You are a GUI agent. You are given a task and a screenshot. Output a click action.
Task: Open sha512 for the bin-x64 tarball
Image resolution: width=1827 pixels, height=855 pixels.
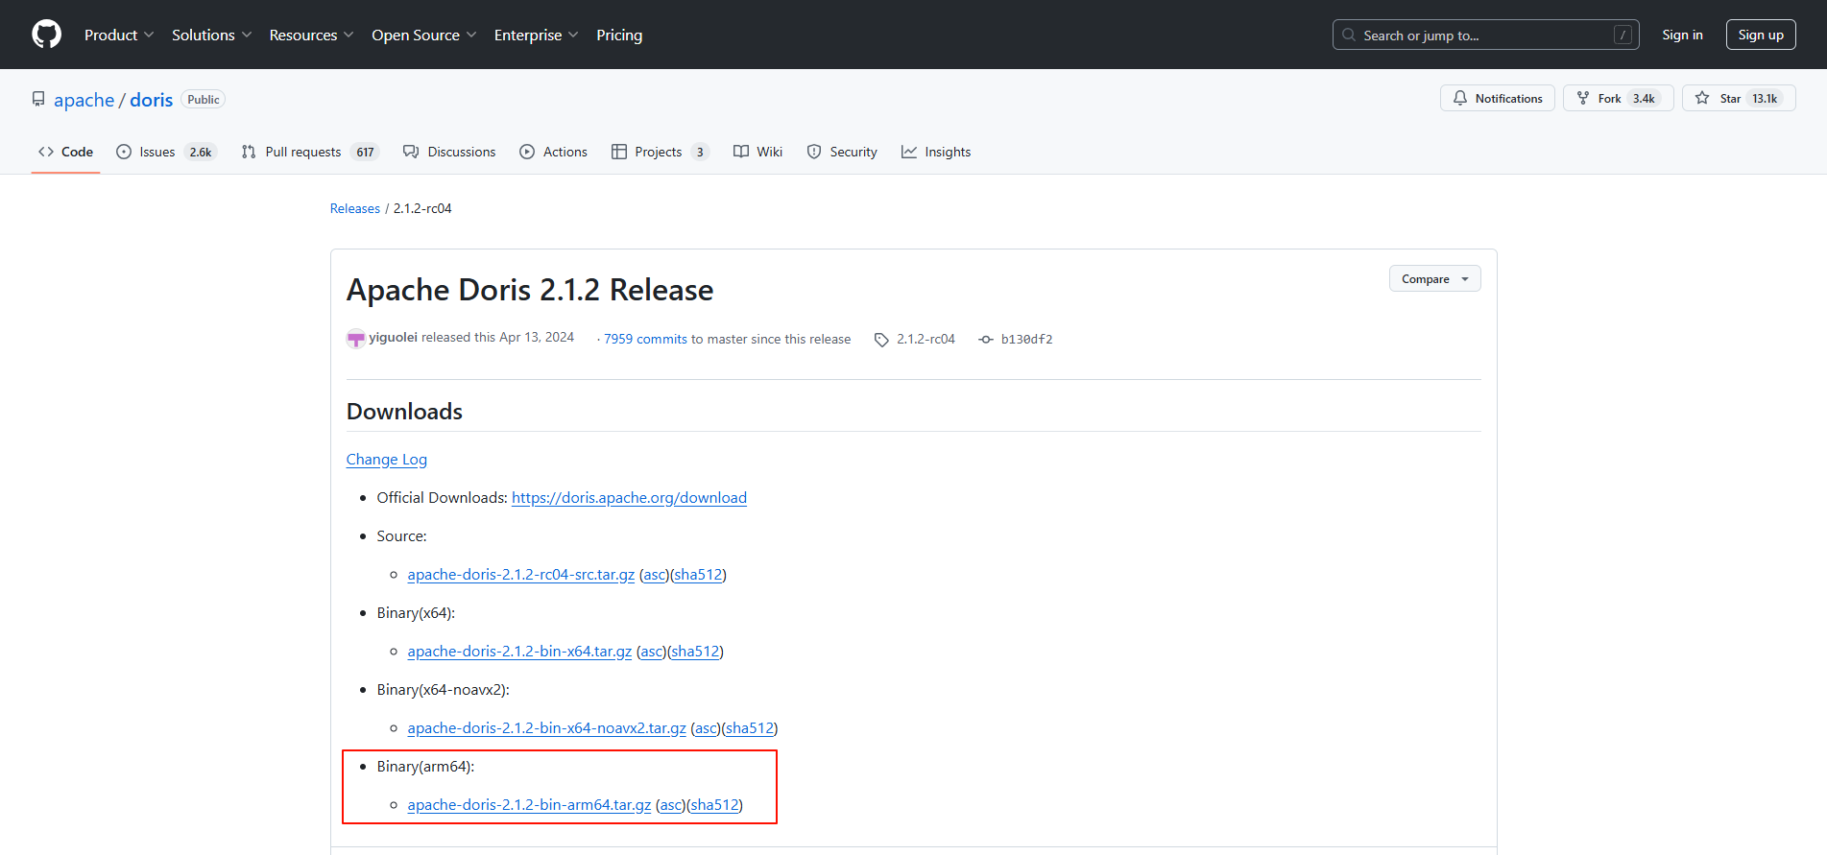pyautogui.click(x=695, y=652)
